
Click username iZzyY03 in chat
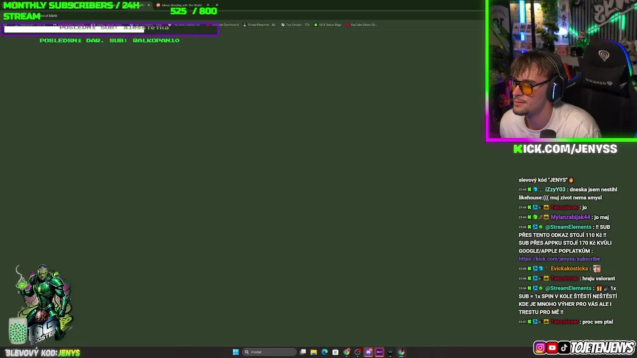click(555, 189)
